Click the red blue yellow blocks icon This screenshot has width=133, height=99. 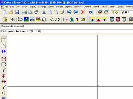pyautogui.click(x=38, y=20)
